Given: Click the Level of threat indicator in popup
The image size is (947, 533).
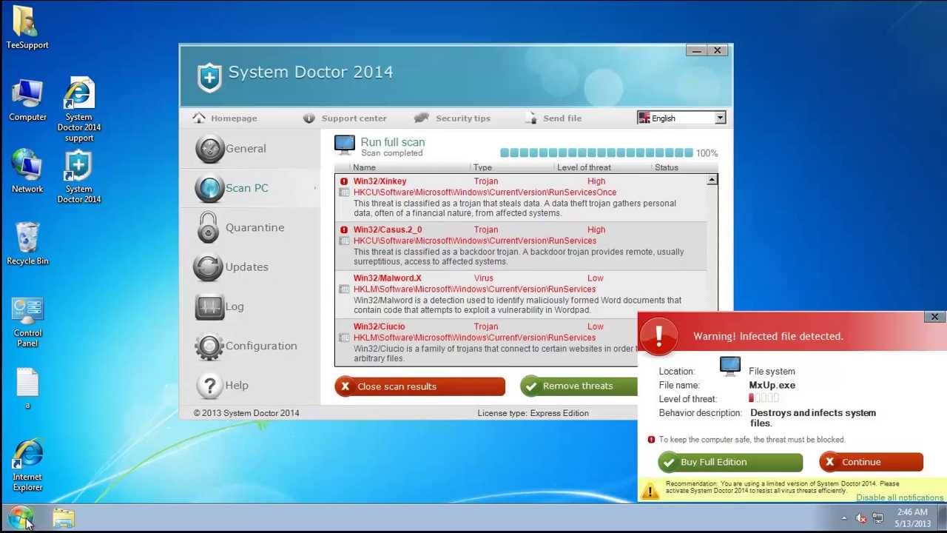Looking at the screenshot, I should click(x=764, y=399).
